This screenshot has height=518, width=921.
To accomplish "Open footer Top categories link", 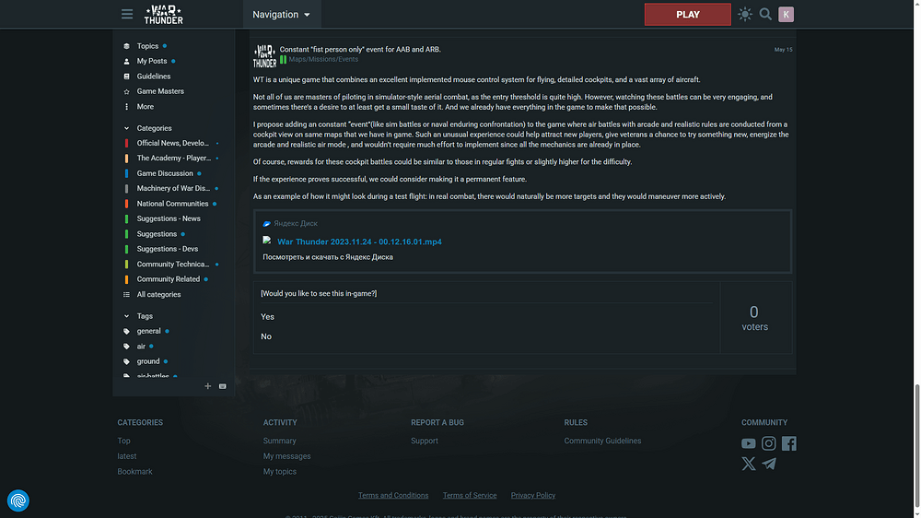I will tap(123, 441).
